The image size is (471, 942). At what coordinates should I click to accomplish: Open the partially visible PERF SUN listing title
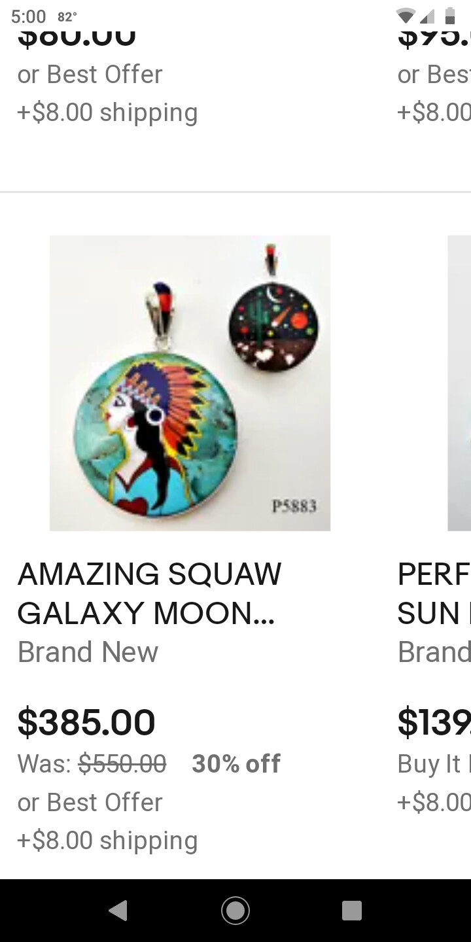(434, 593)
